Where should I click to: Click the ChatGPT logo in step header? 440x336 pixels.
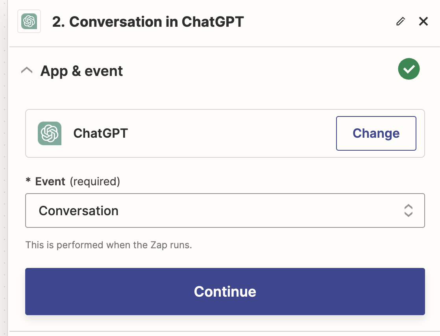pyautogui.click(x=29, y=21)
